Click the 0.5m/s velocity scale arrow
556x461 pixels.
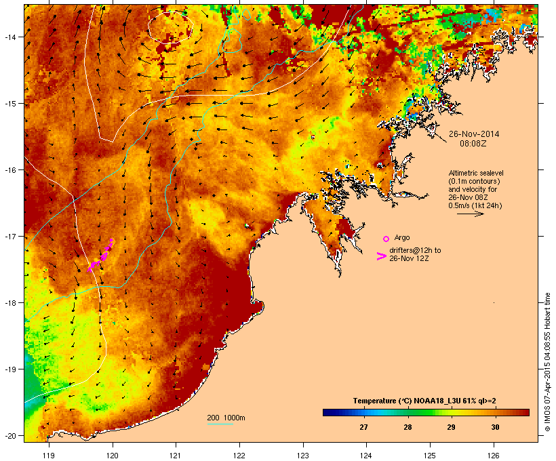coord(470,214)
